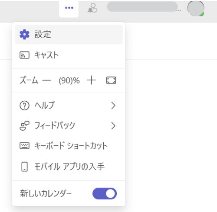Open the activity notifications bell icon
The height and width of the screenshot is (212, 217).
point(92,8)
